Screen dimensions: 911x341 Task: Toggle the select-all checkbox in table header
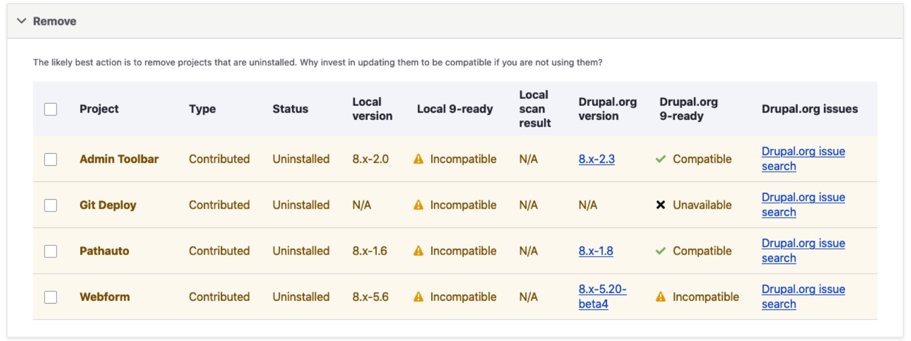pos(51,109)
